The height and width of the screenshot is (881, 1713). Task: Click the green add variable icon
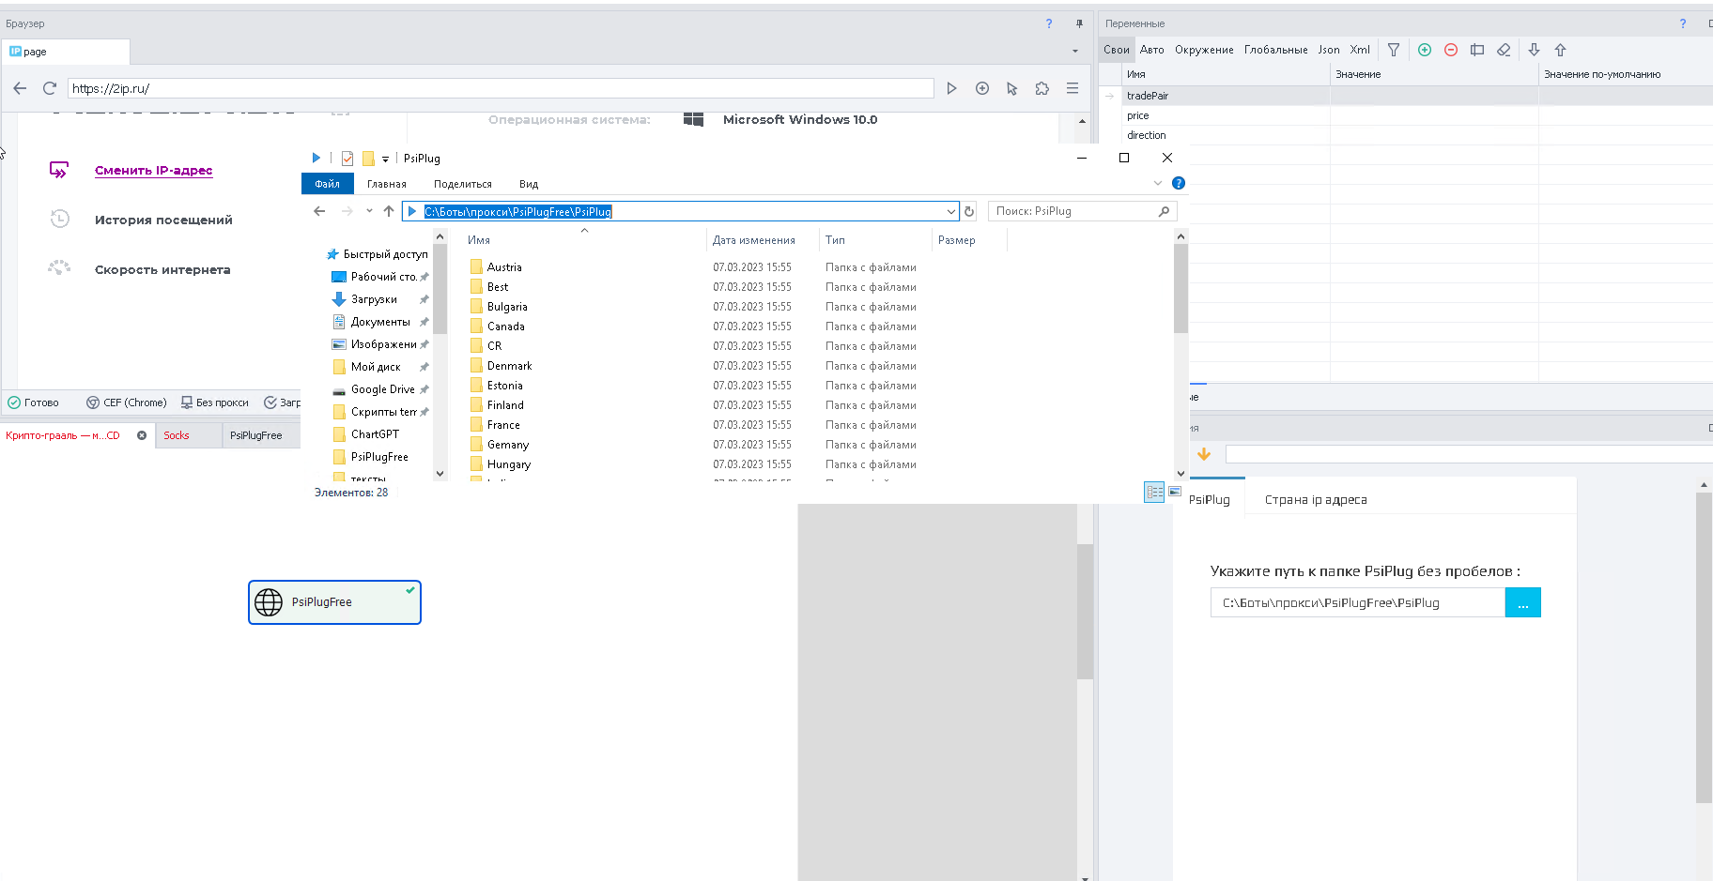pyautogui.click(x=1424, y=50)
